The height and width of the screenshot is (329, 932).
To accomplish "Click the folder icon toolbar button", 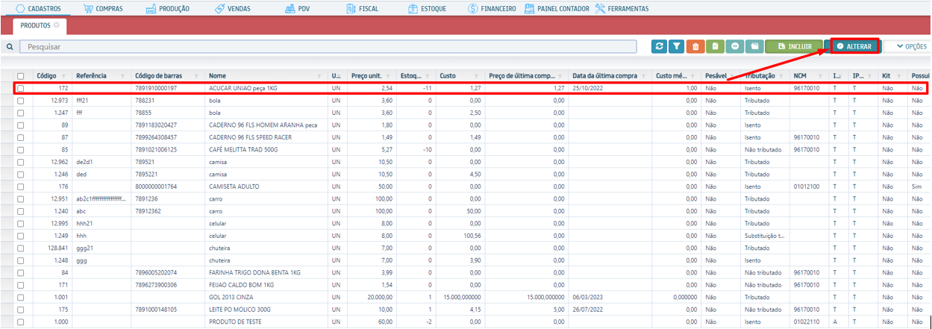I will [754, 46].
